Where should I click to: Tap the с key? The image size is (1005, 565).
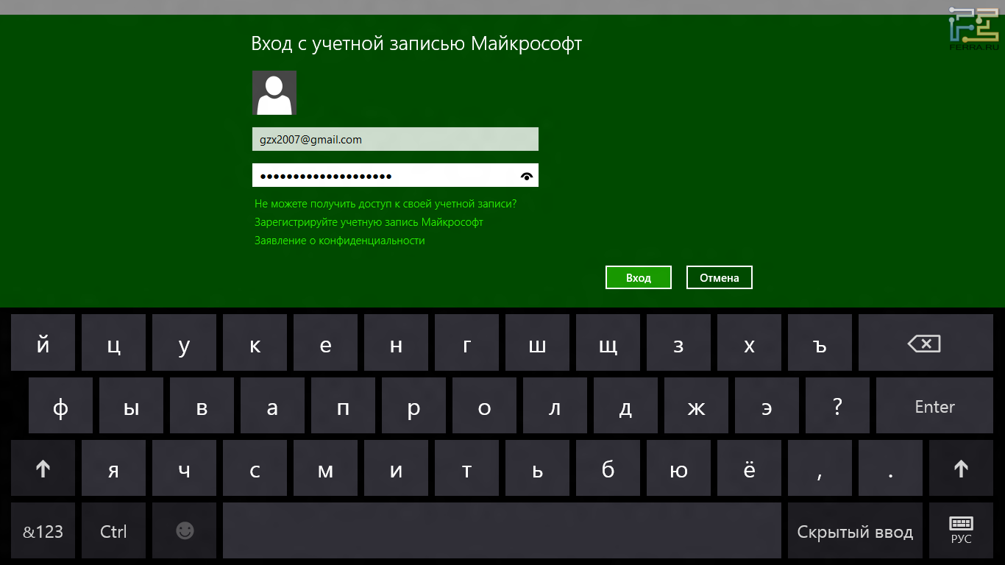255,469
